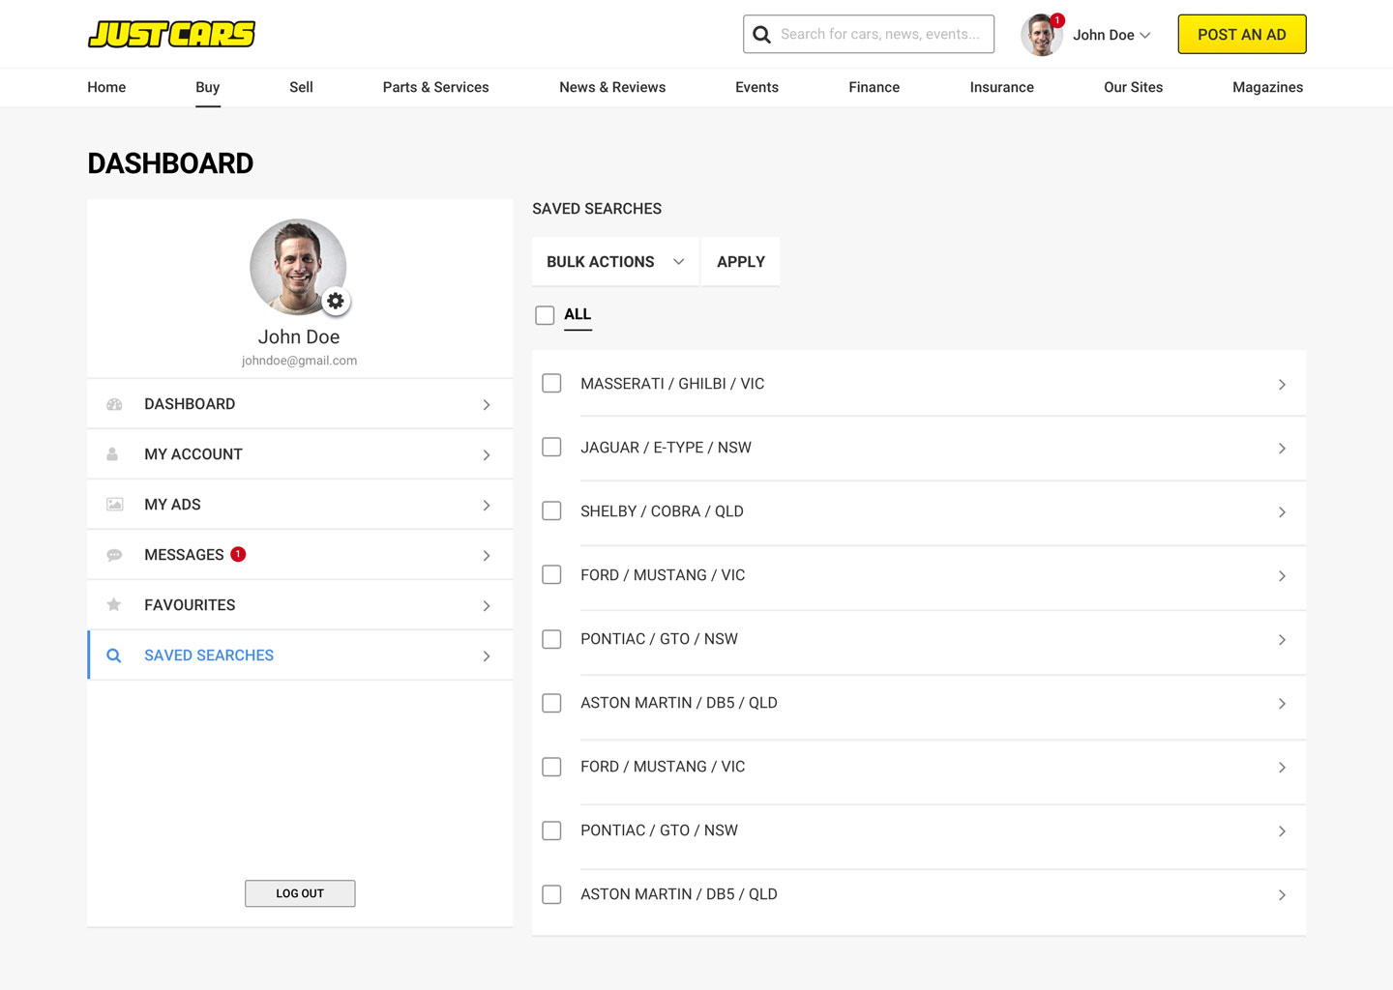Click the My Account person icon
The image size is (1393, 990).
(x=112, y=454)
